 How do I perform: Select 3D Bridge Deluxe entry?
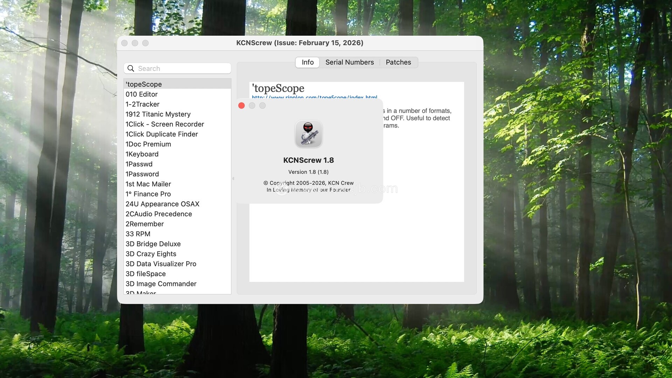pos(153,244)
